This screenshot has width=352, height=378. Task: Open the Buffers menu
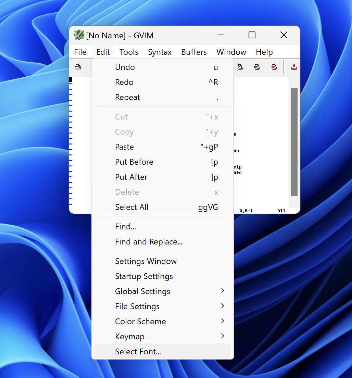193,52
